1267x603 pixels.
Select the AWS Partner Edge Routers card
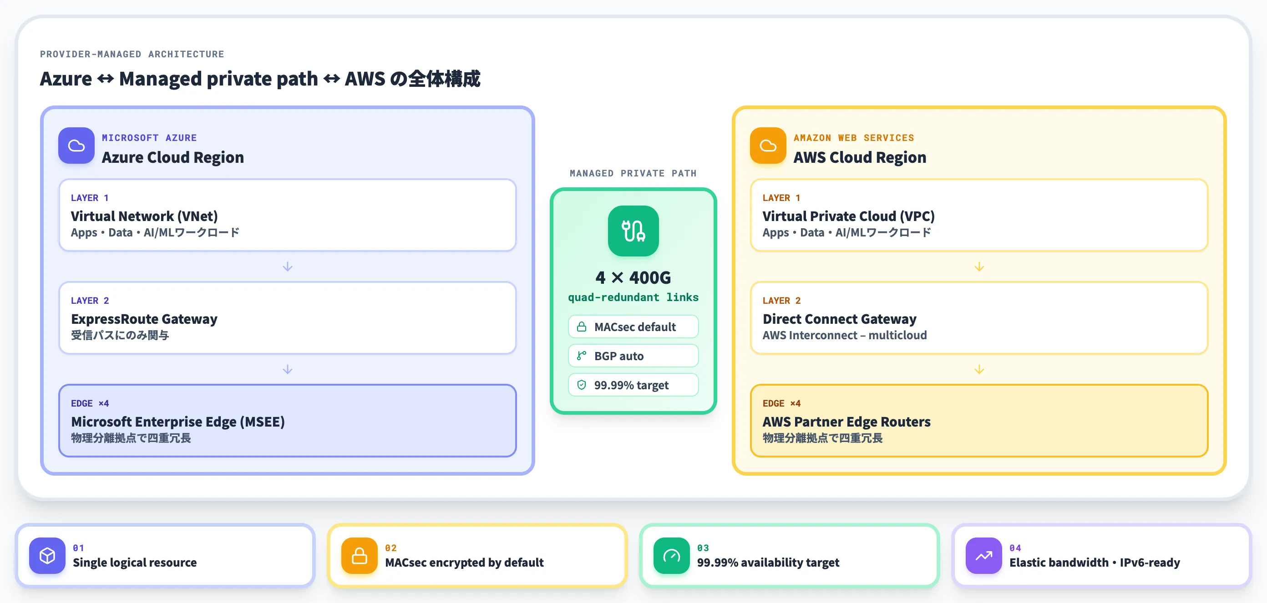click(979, 421)
